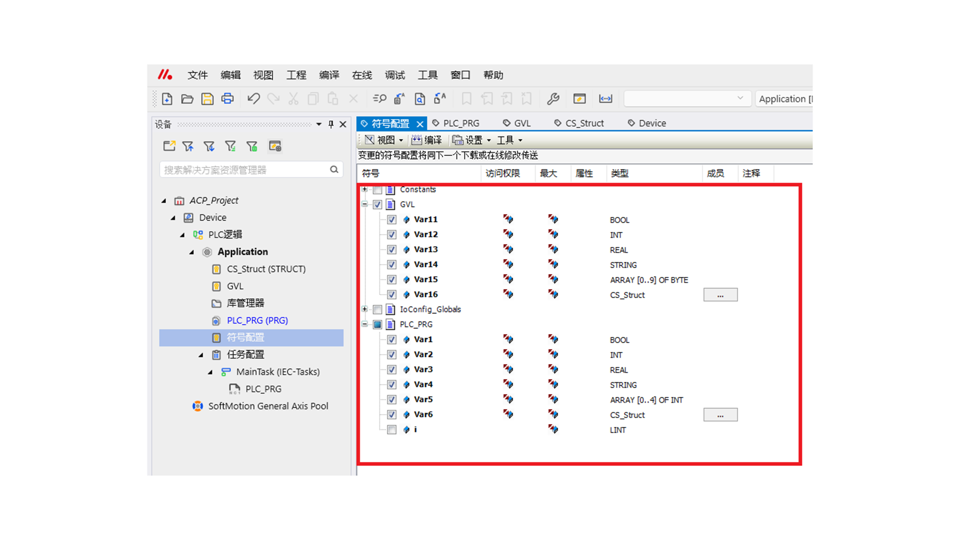960x540 pixels.
Task: Open the 调试 menu
Action: tap(395, 75)
